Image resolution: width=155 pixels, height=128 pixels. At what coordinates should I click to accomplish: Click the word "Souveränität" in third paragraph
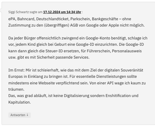[x=132, y=70]
